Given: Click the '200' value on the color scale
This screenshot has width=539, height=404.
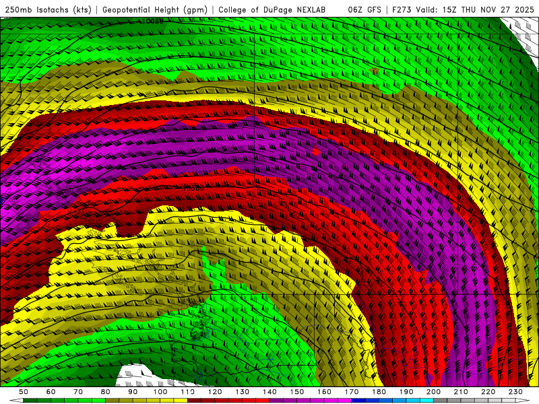Looking at the screenshot, I should click(x=434, y=392).
